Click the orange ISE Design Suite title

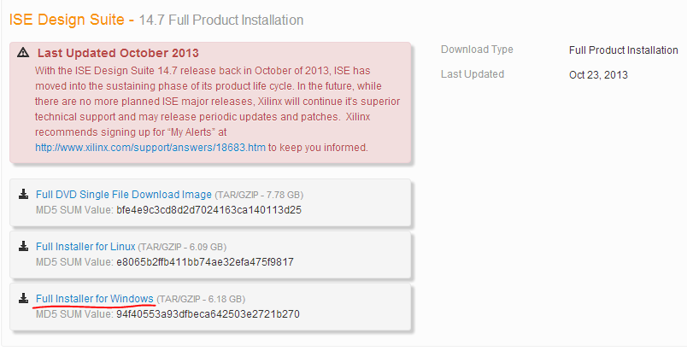pos(66,19)
